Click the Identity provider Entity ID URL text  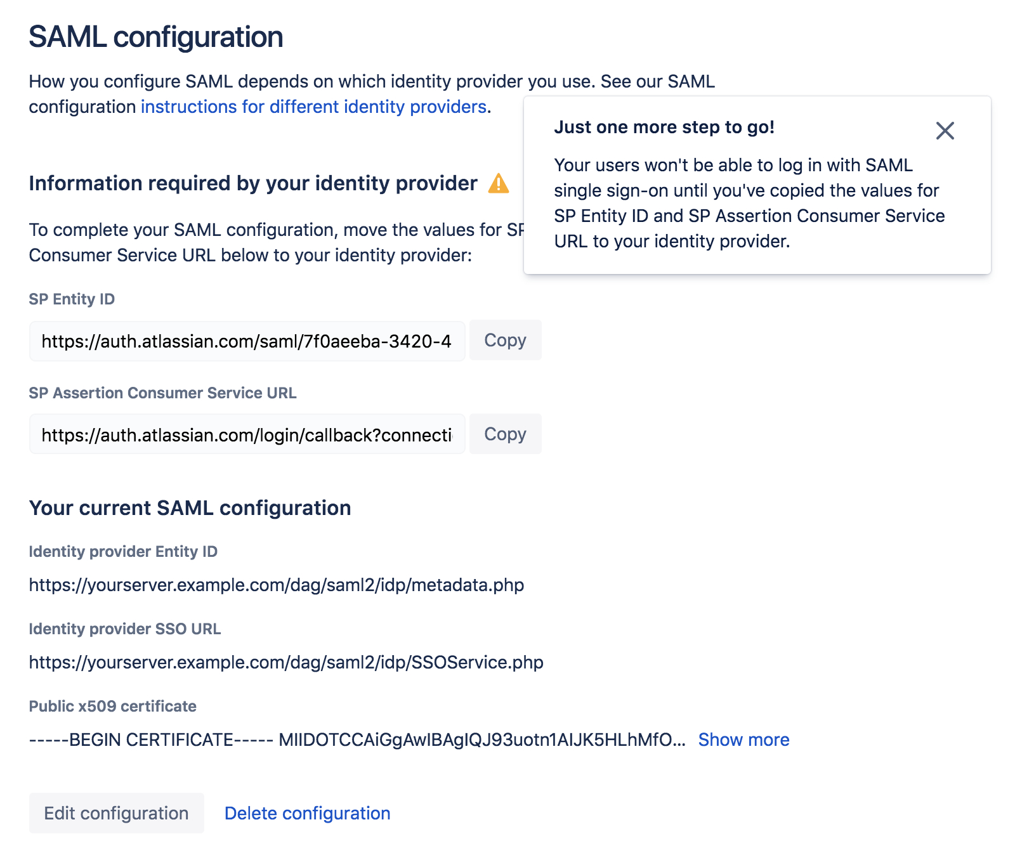[276, 585]
